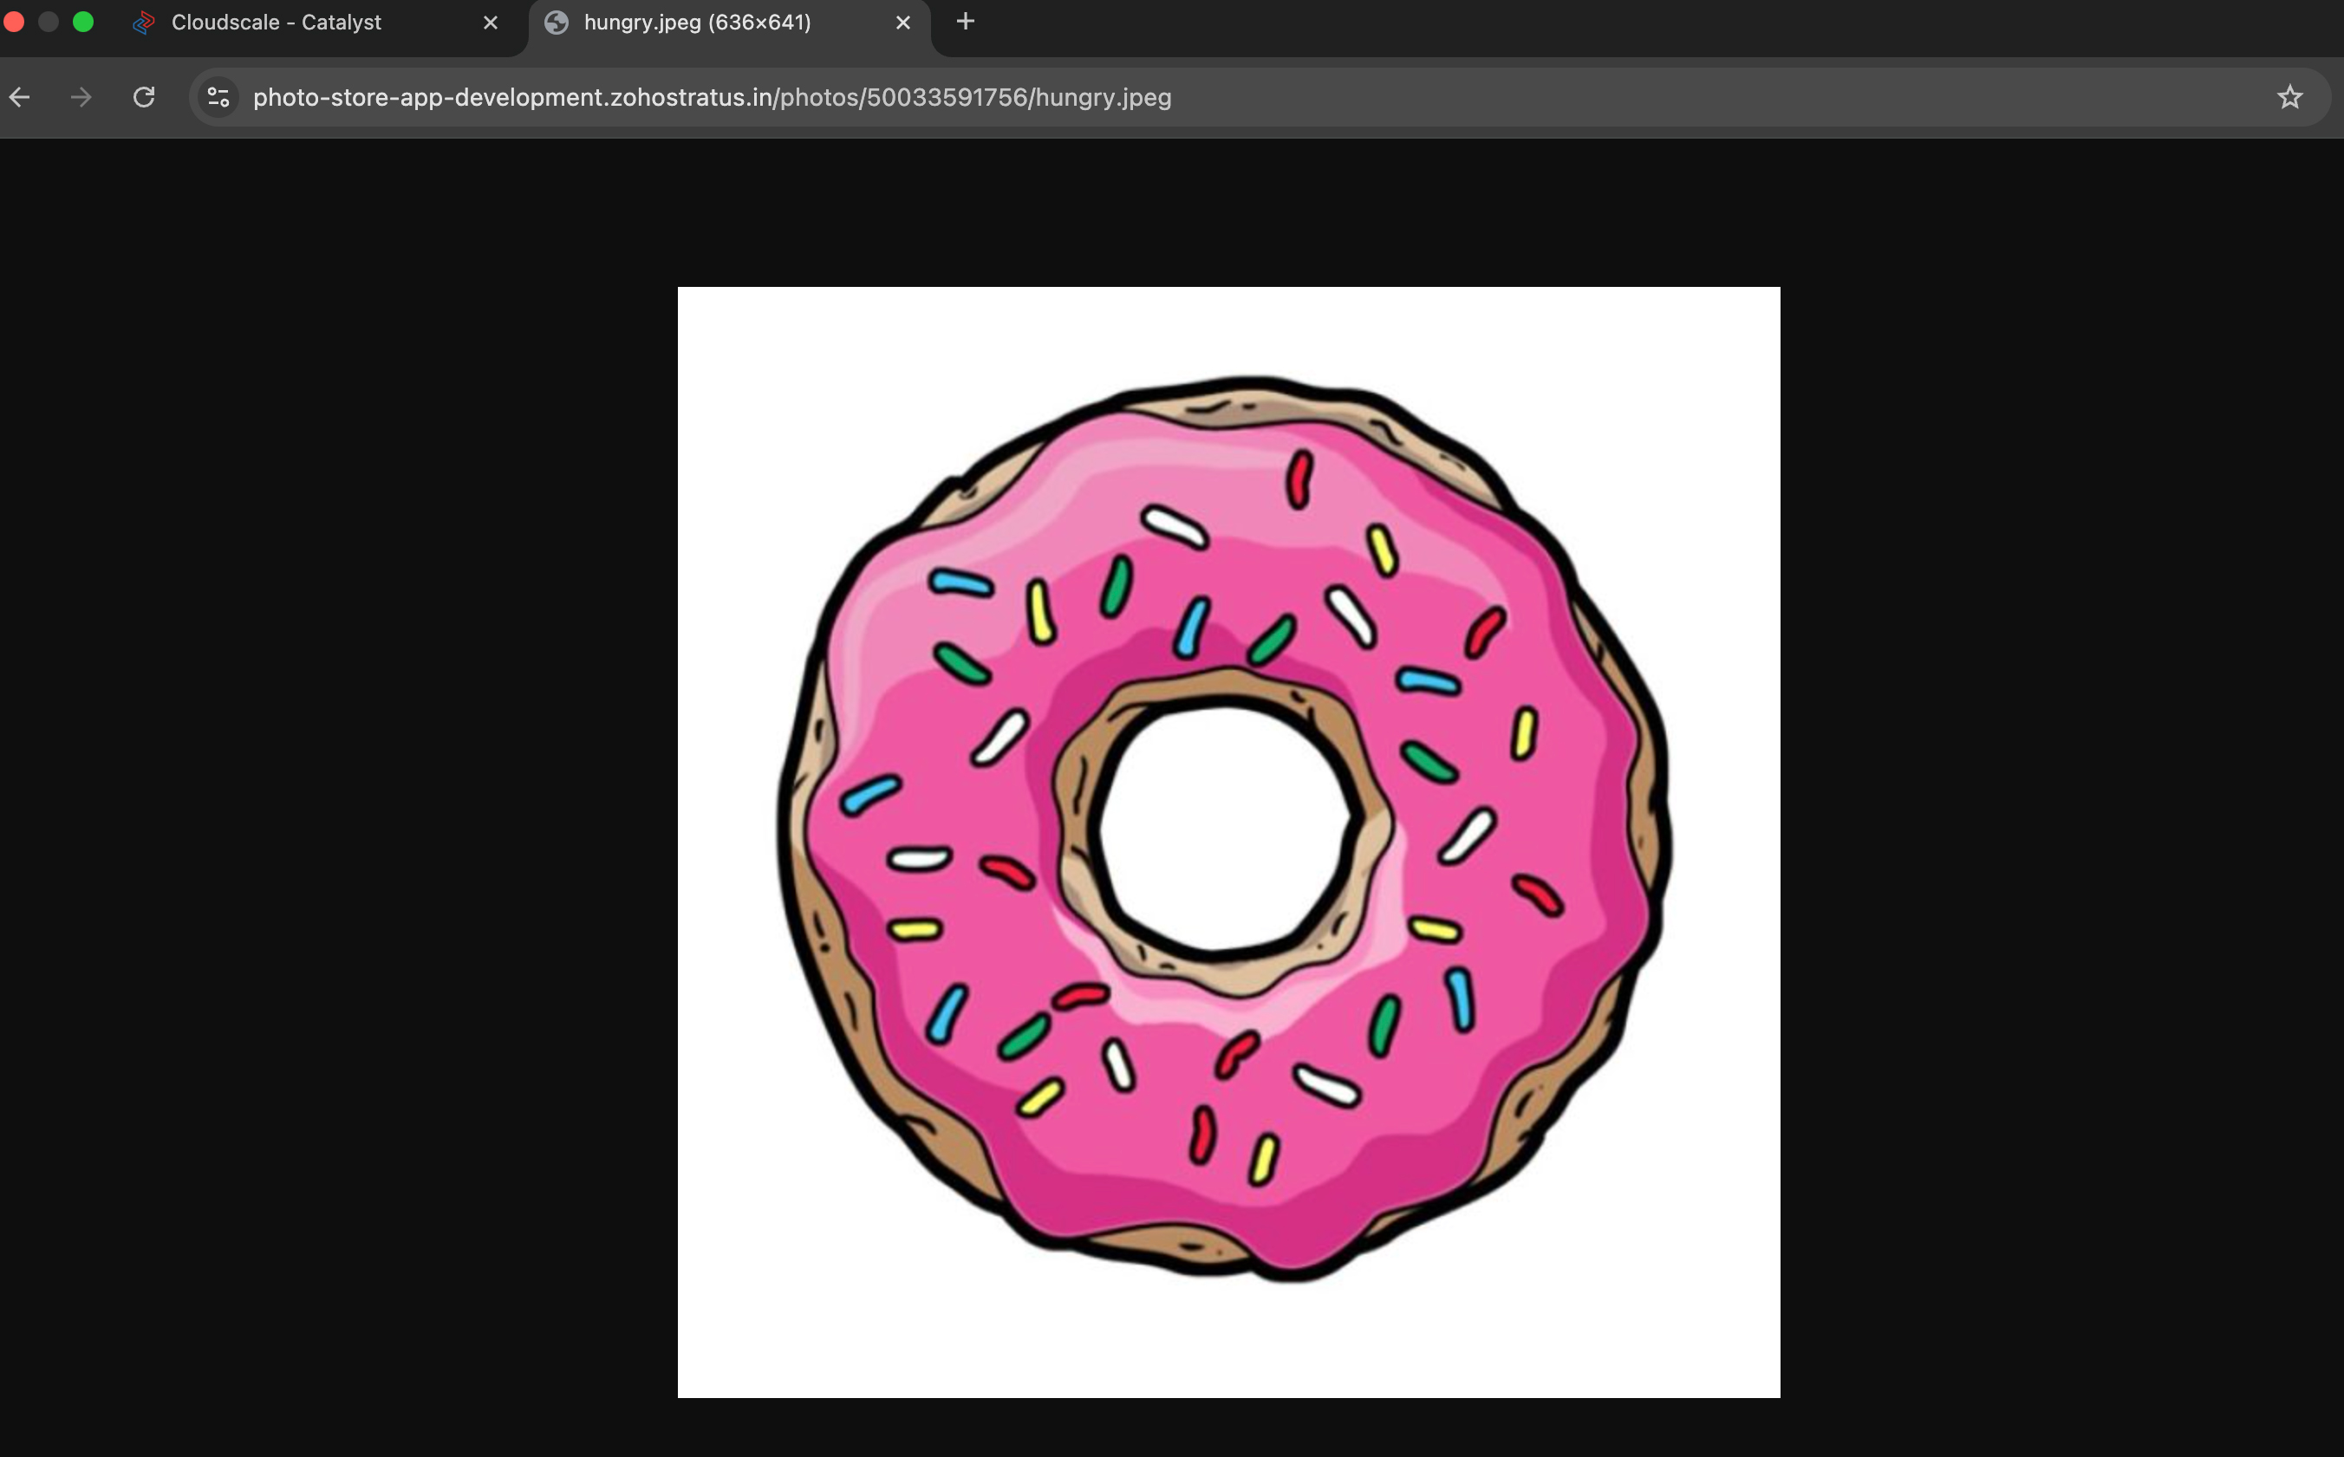2344x1457 pixels.
Task: Reload the hungry.jpeg page
Action: coord(144,97)
